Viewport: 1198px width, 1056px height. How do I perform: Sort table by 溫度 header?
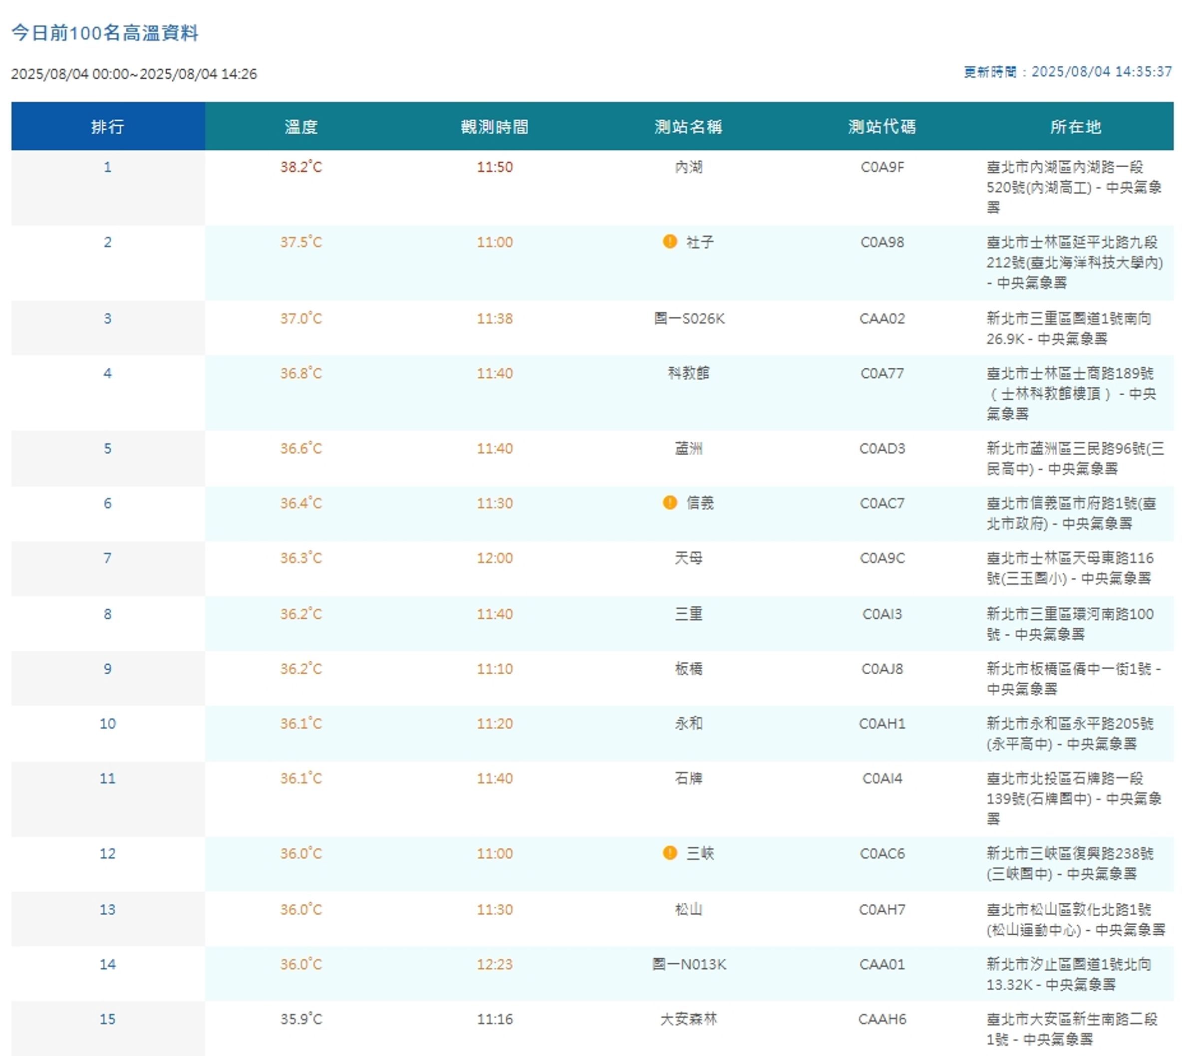301,126
